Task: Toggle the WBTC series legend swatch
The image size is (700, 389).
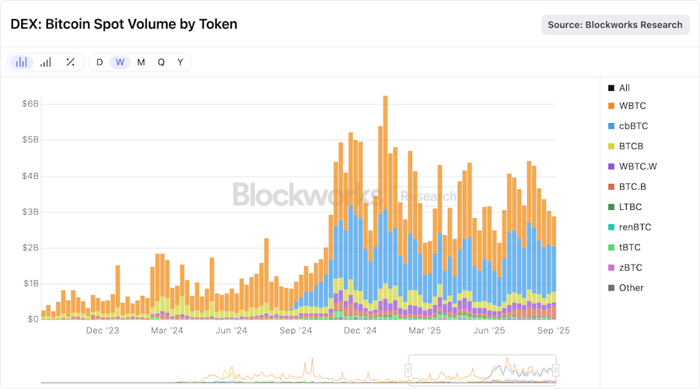Action: 611,106
